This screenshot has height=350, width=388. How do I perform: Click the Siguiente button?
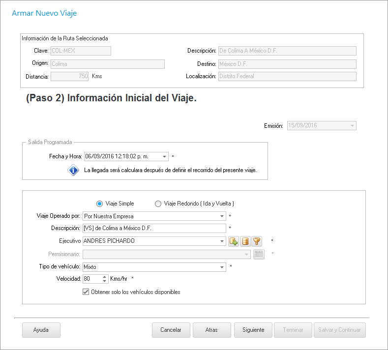(253, 330)
